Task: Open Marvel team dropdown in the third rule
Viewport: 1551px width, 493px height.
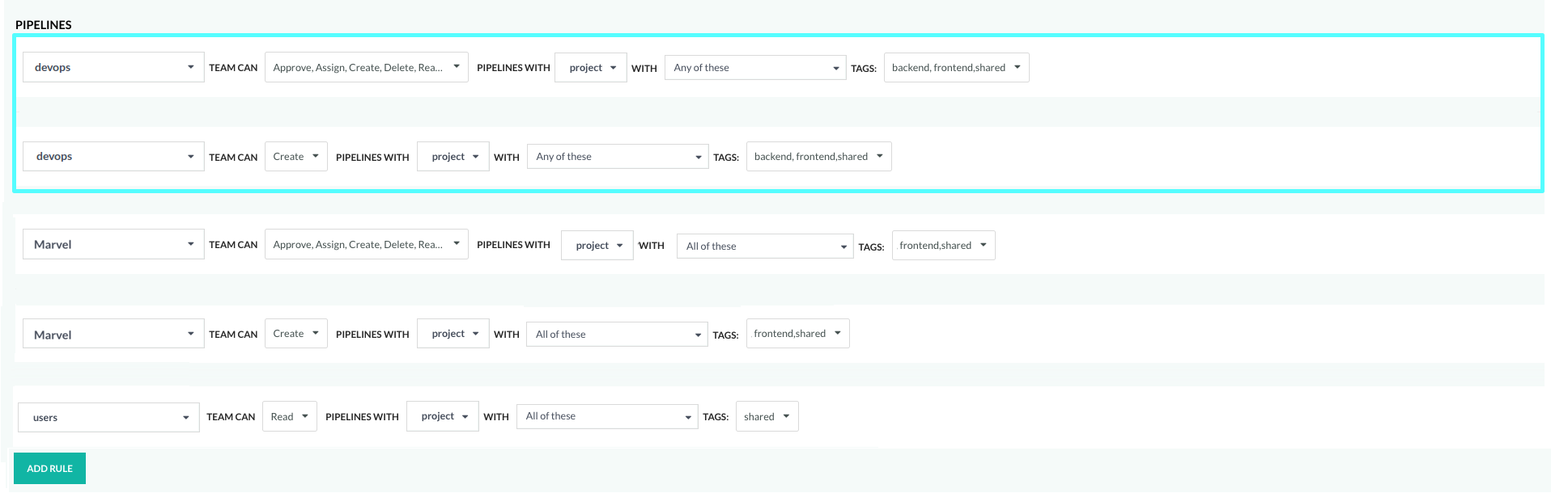Action: point(113,245)
